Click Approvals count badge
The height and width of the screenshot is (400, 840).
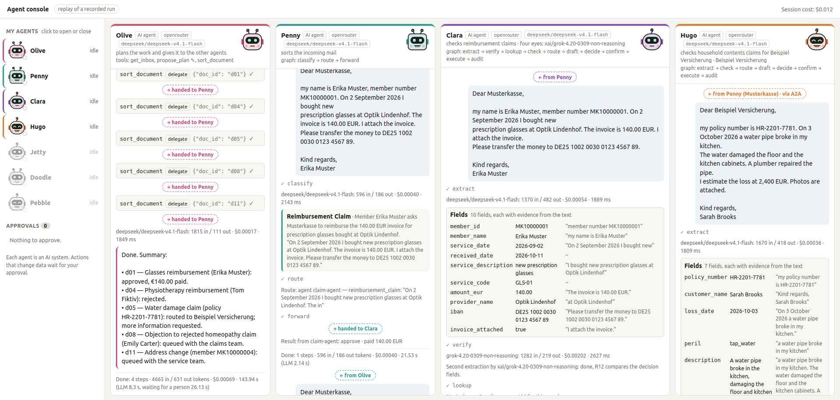(45, 226)
